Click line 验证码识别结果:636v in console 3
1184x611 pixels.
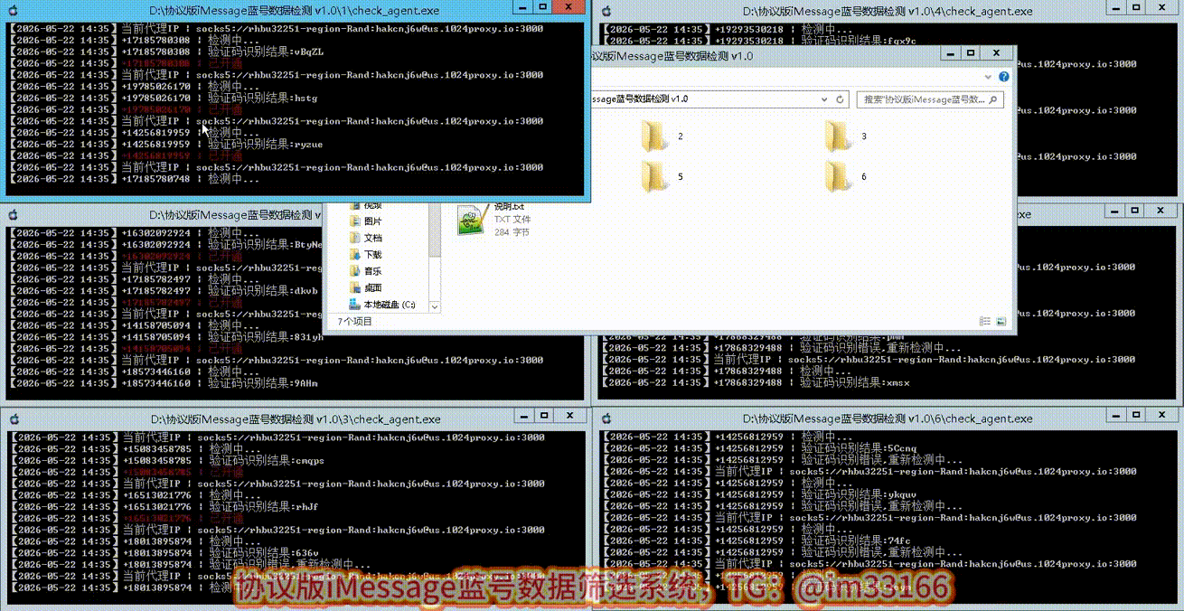163,553
